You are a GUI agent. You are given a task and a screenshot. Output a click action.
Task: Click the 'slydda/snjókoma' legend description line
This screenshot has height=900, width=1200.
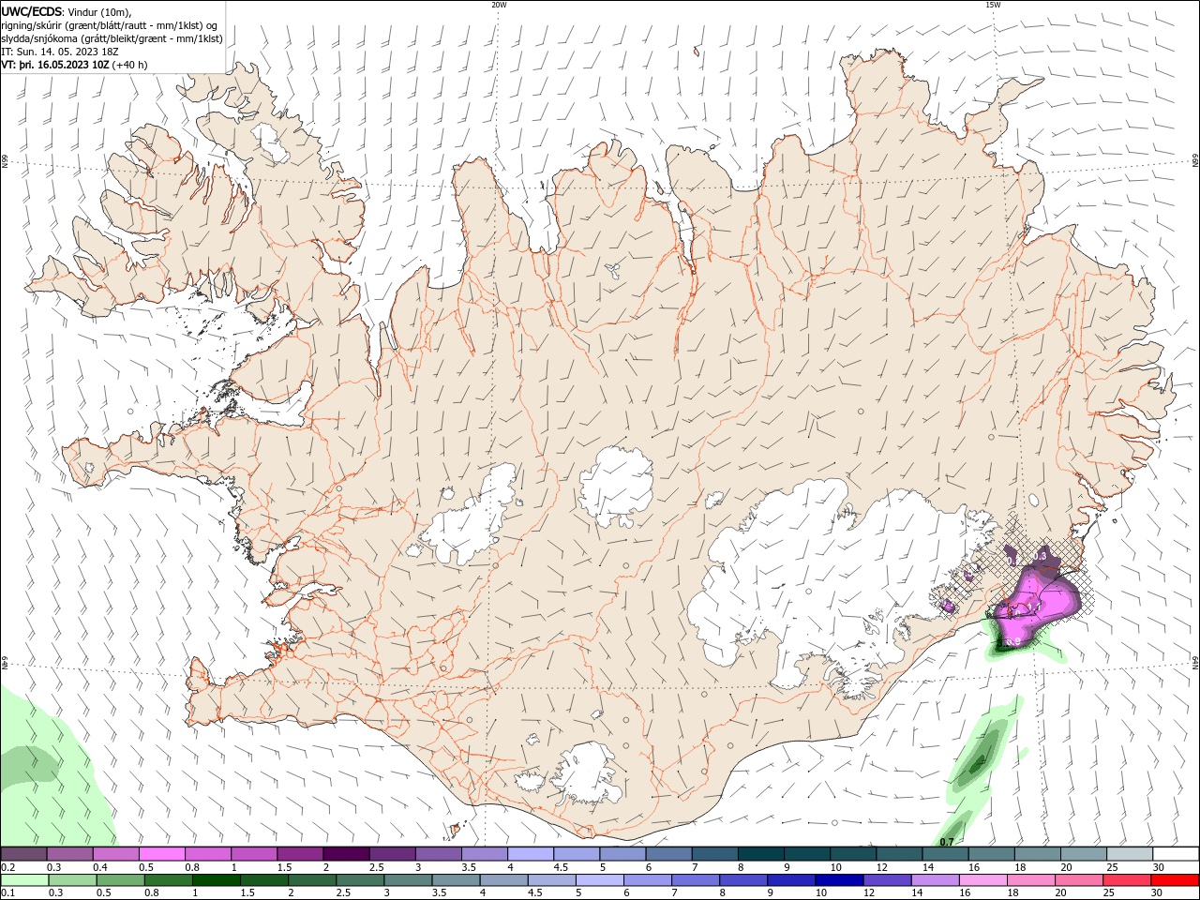tap(112, 38)
